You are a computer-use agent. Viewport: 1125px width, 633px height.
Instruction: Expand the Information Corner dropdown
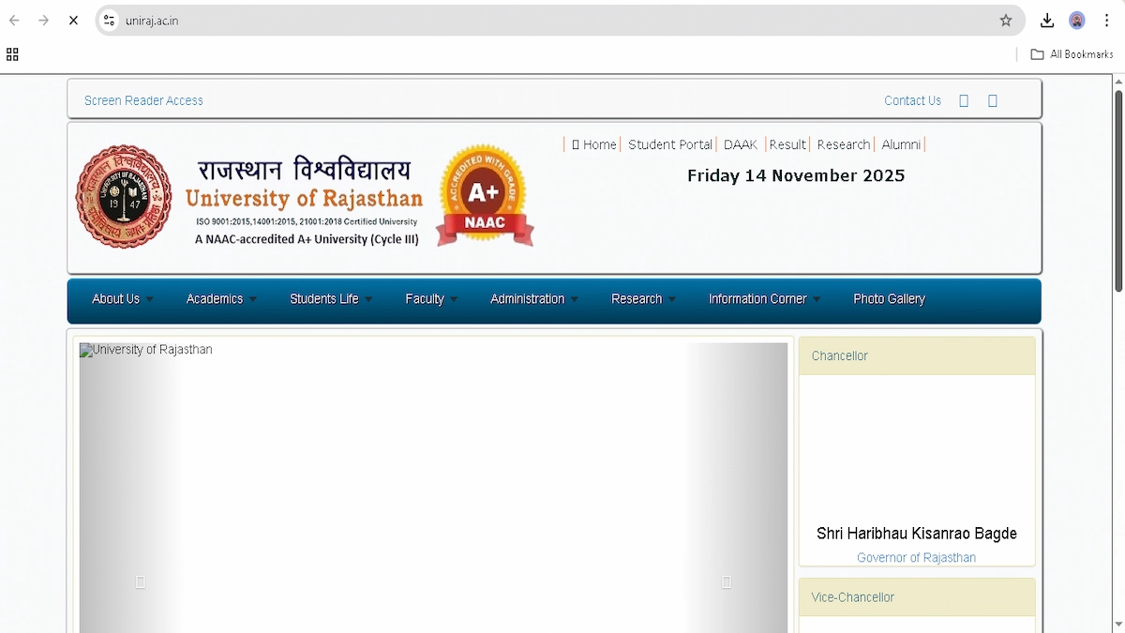[x=763, y=299]
